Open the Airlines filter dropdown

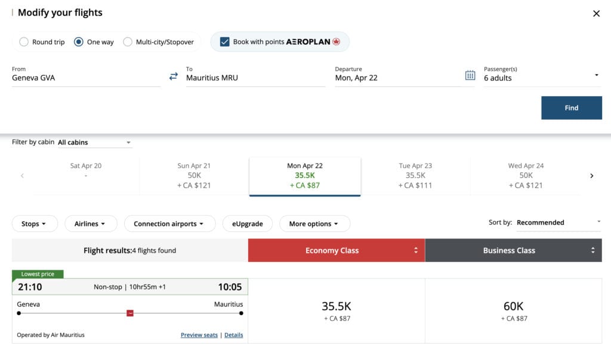[90, 223]
